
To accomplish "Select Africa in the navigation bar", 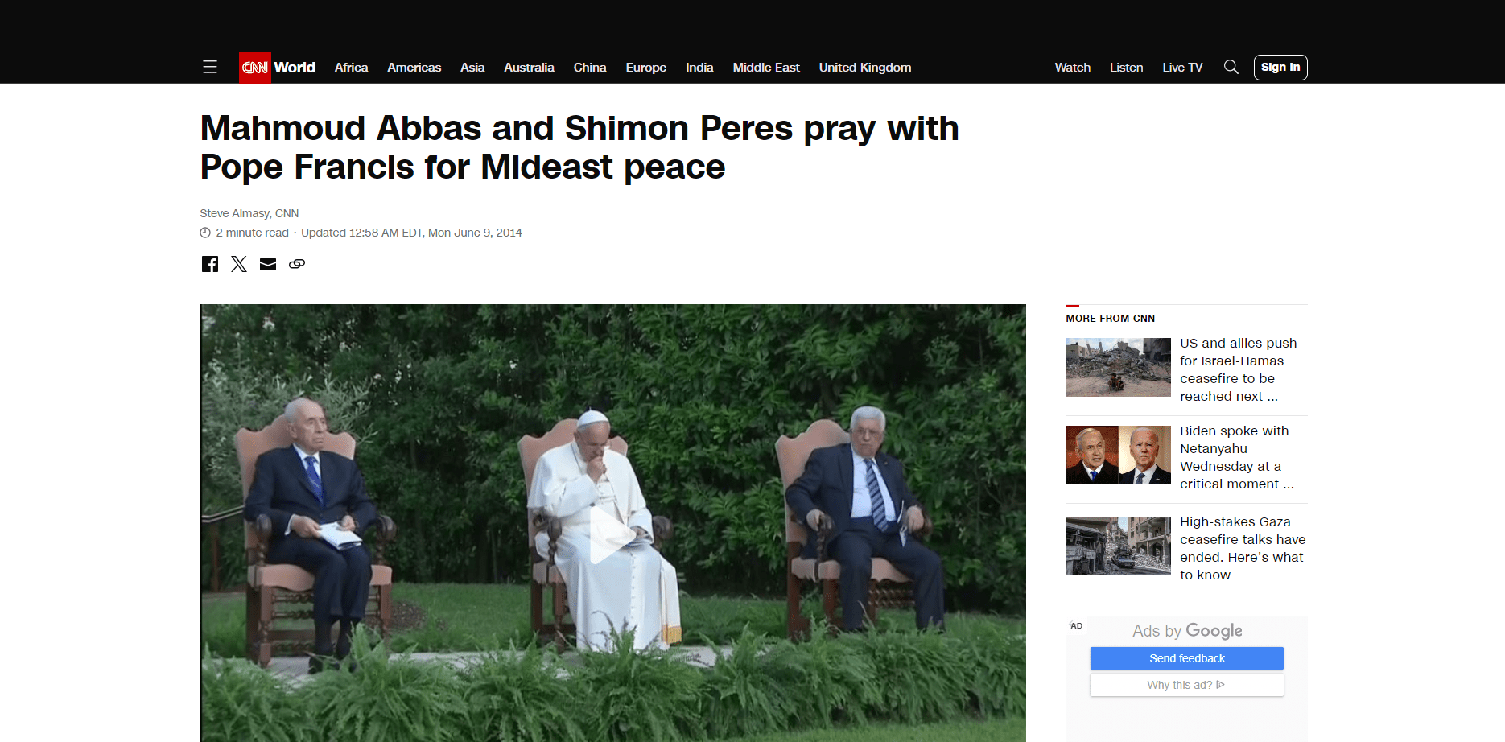I will pos(352,68).
